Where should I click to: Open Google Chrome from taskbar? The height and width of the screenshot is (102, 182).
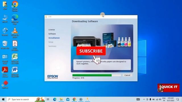[75, 99]
